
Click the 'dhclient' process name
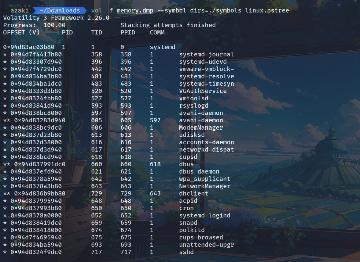[x=194, y=194]
